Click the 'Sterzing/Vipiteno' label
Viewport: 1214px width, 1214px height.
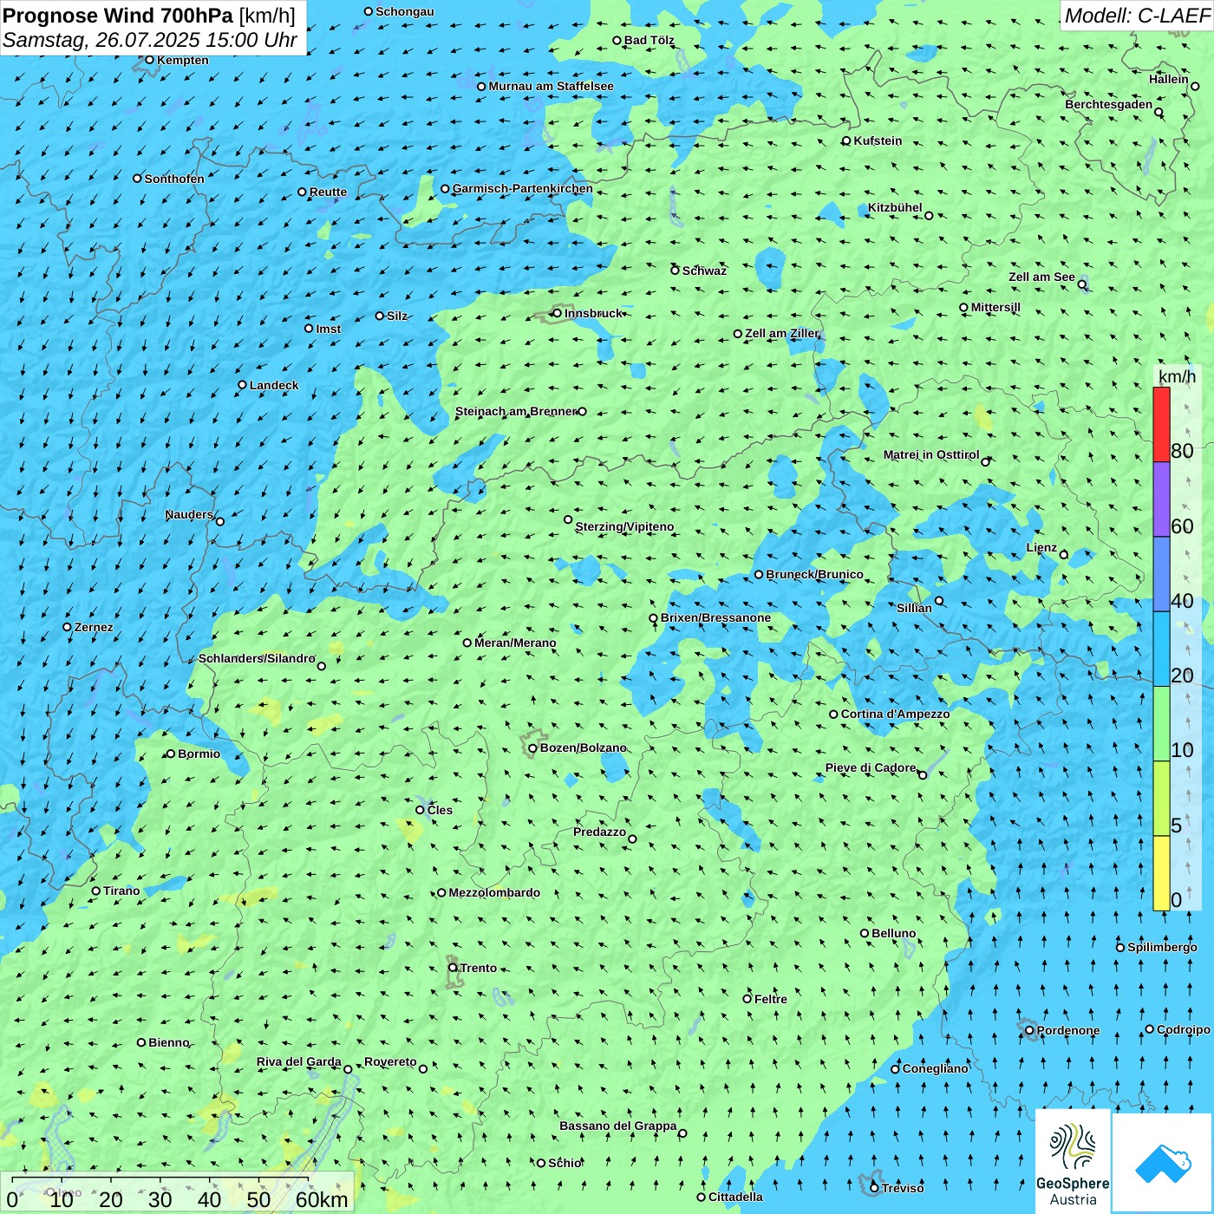[624, 526]
